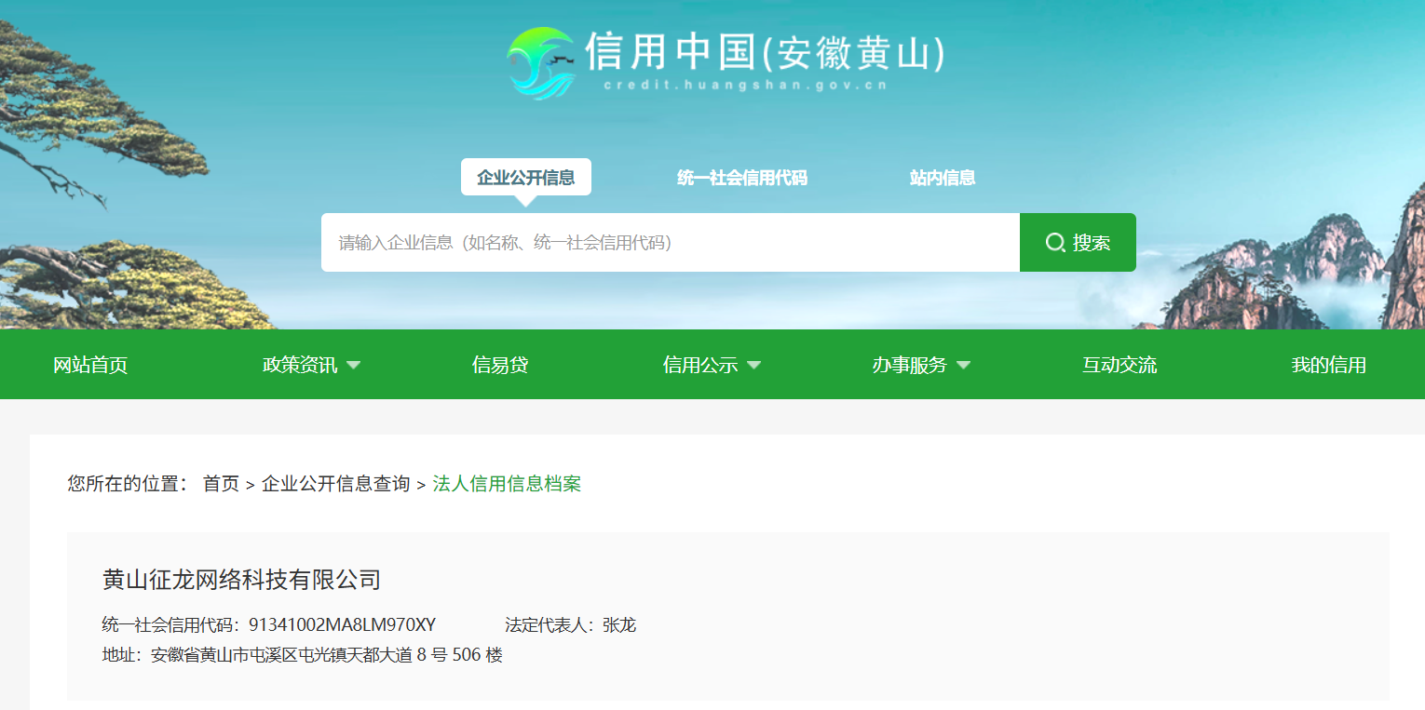Click the 首页 breadcrumb link
1425x710 pixels.
(x=222, y=484)
